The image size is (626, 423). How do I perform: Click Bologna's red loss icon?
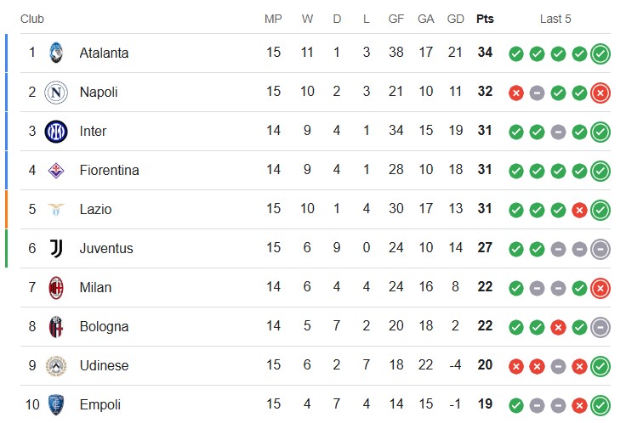coord(558,328)
